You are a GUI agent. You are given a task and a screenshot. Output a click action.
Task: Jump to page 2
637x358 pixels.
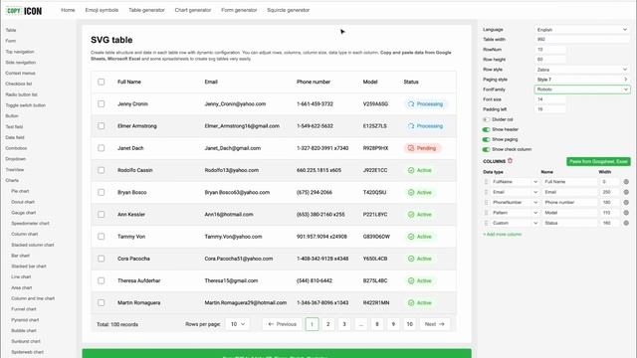(328, 324)
